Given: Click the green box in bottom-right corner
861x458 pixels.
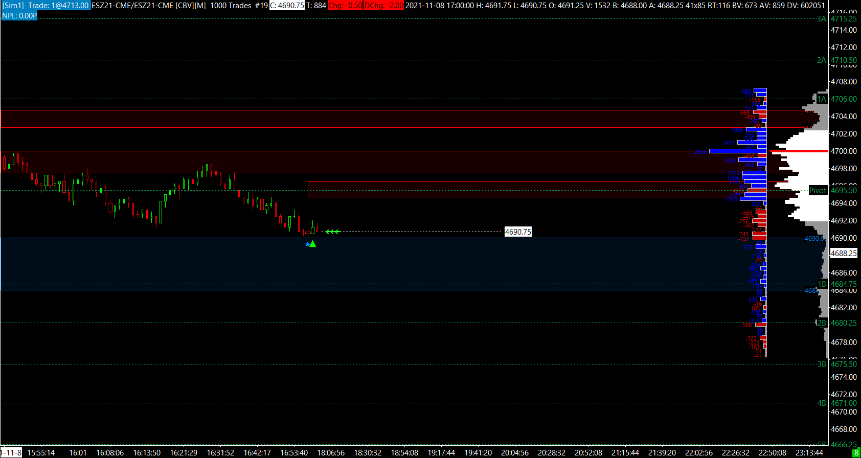Looking at the screenshot, I should click(x=856, y=453).
